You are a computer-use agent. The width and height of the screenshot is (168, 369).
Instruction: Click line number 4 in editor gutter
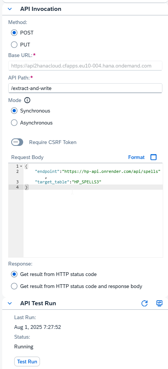17,187
